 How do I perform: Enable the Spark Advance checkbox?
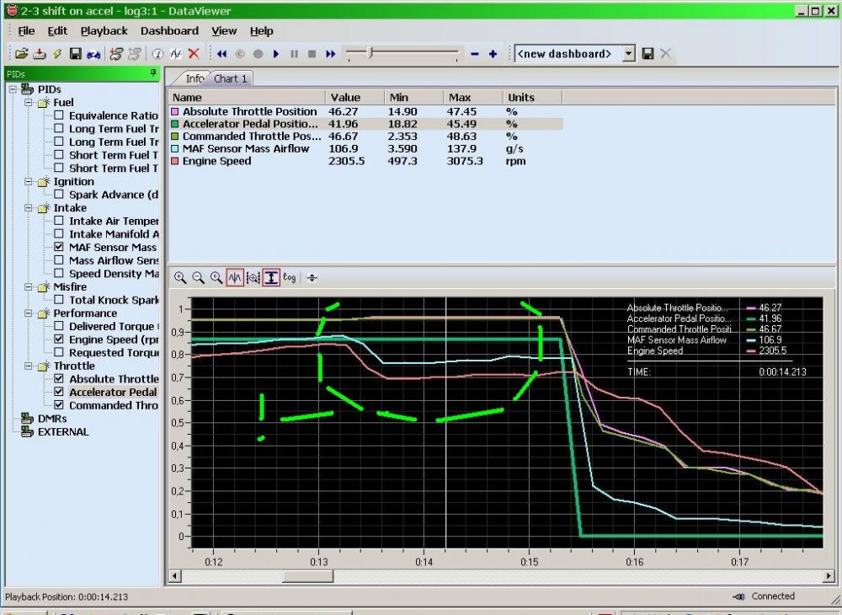pos(59,195)
